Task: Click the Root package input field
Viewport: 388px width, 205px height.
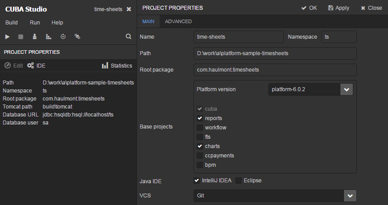Action: (275, 70)
